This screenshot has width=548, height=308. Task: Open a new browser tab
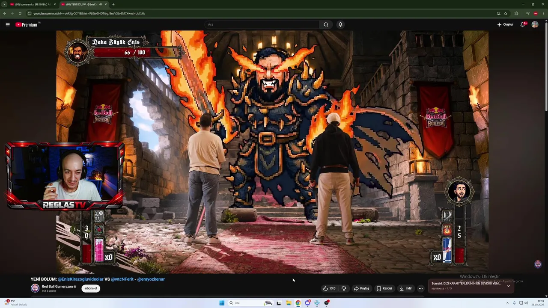(x=113, y=4)
